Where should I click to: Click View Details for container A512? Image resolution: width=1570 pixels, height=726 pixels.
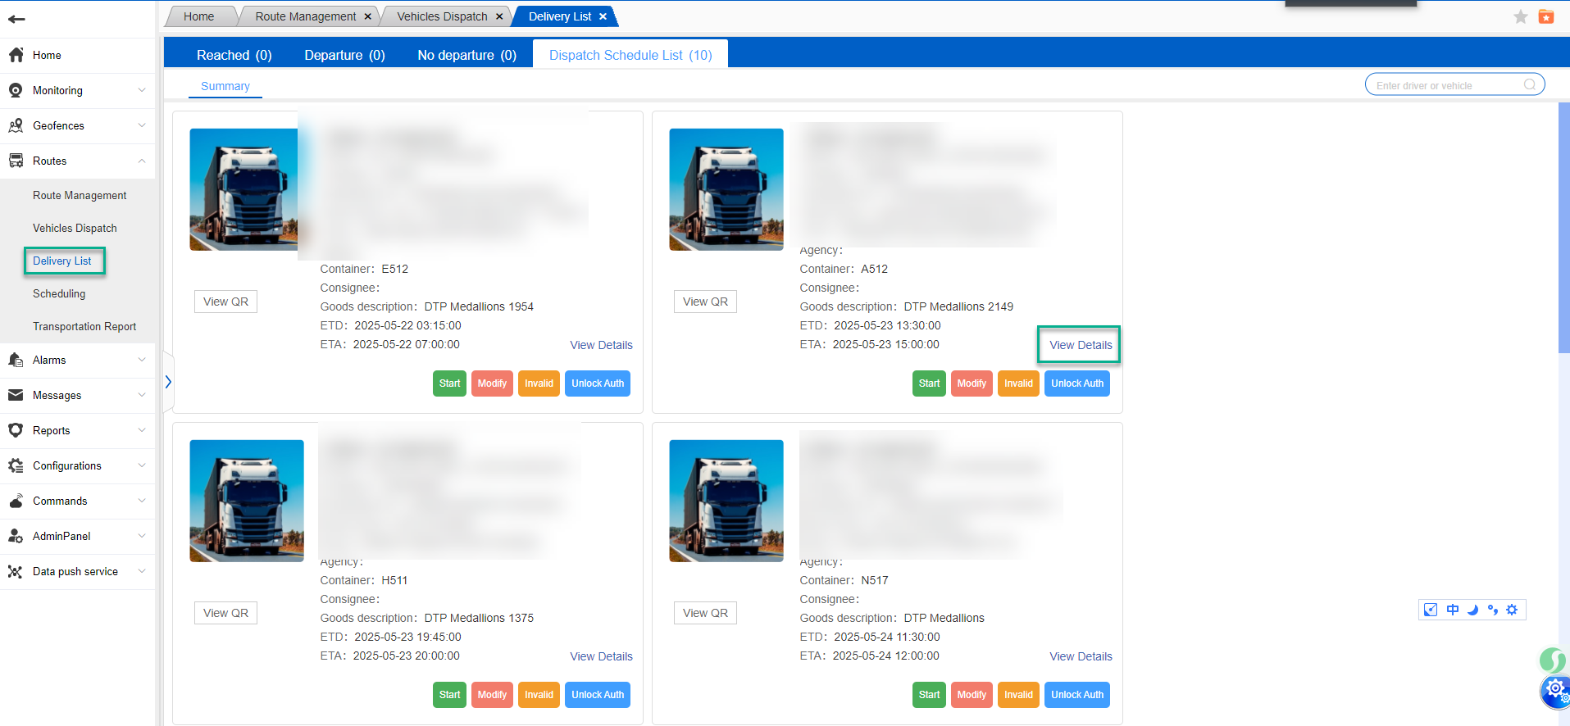(1080, 345)
